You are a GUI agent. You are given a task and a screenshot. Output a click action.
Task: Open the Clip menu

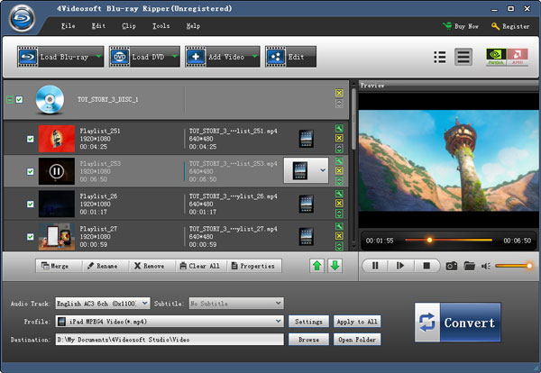tap(129, 26)
